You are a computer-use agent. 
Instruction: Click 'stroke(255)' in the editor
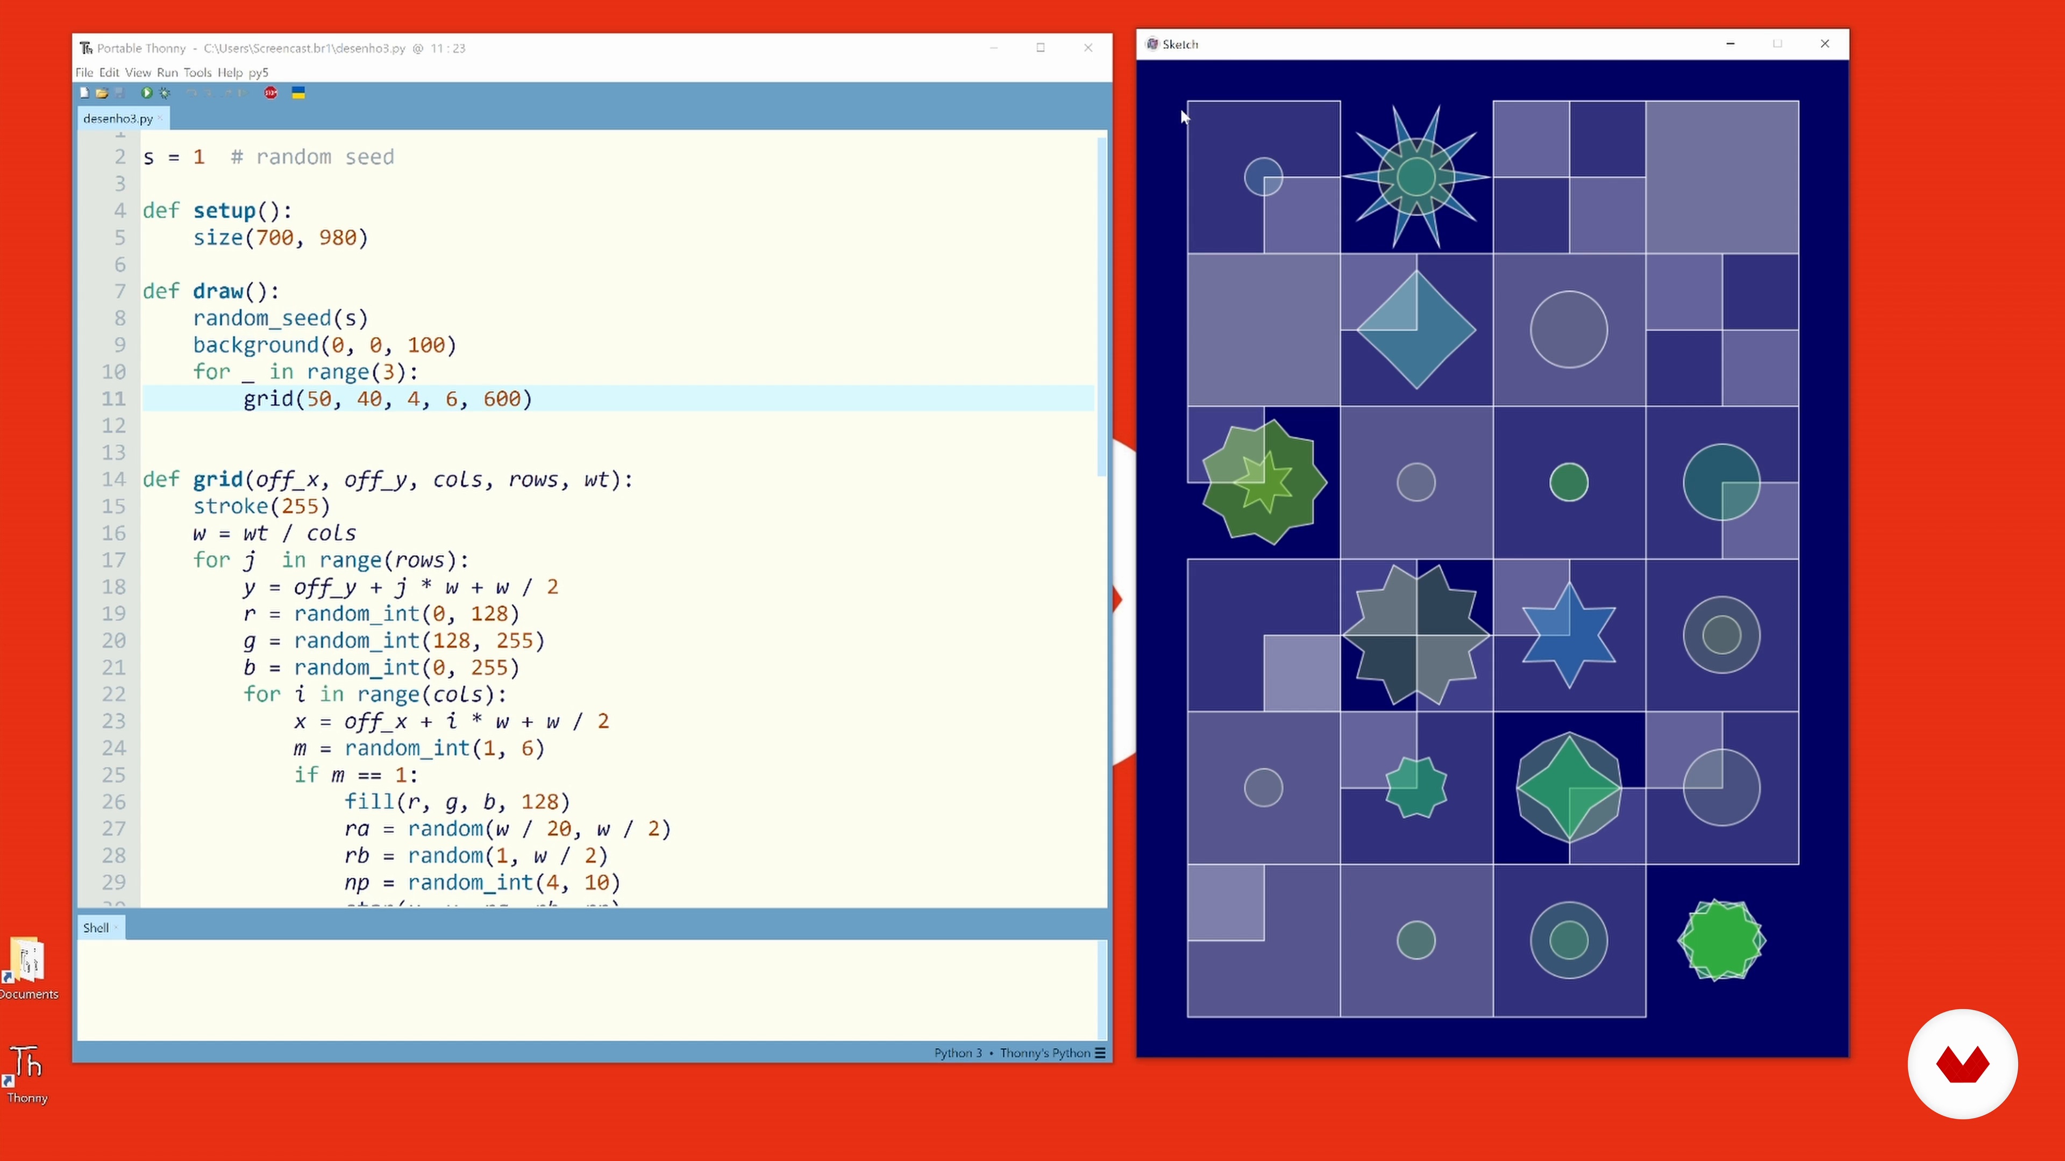pyautogui.click(x=261, y=506)
